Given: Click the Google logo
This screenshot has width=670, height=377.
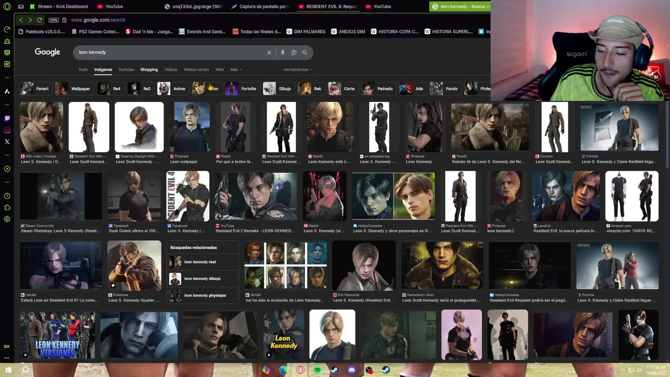Looking at the screenshot, I should pos(47,52).
